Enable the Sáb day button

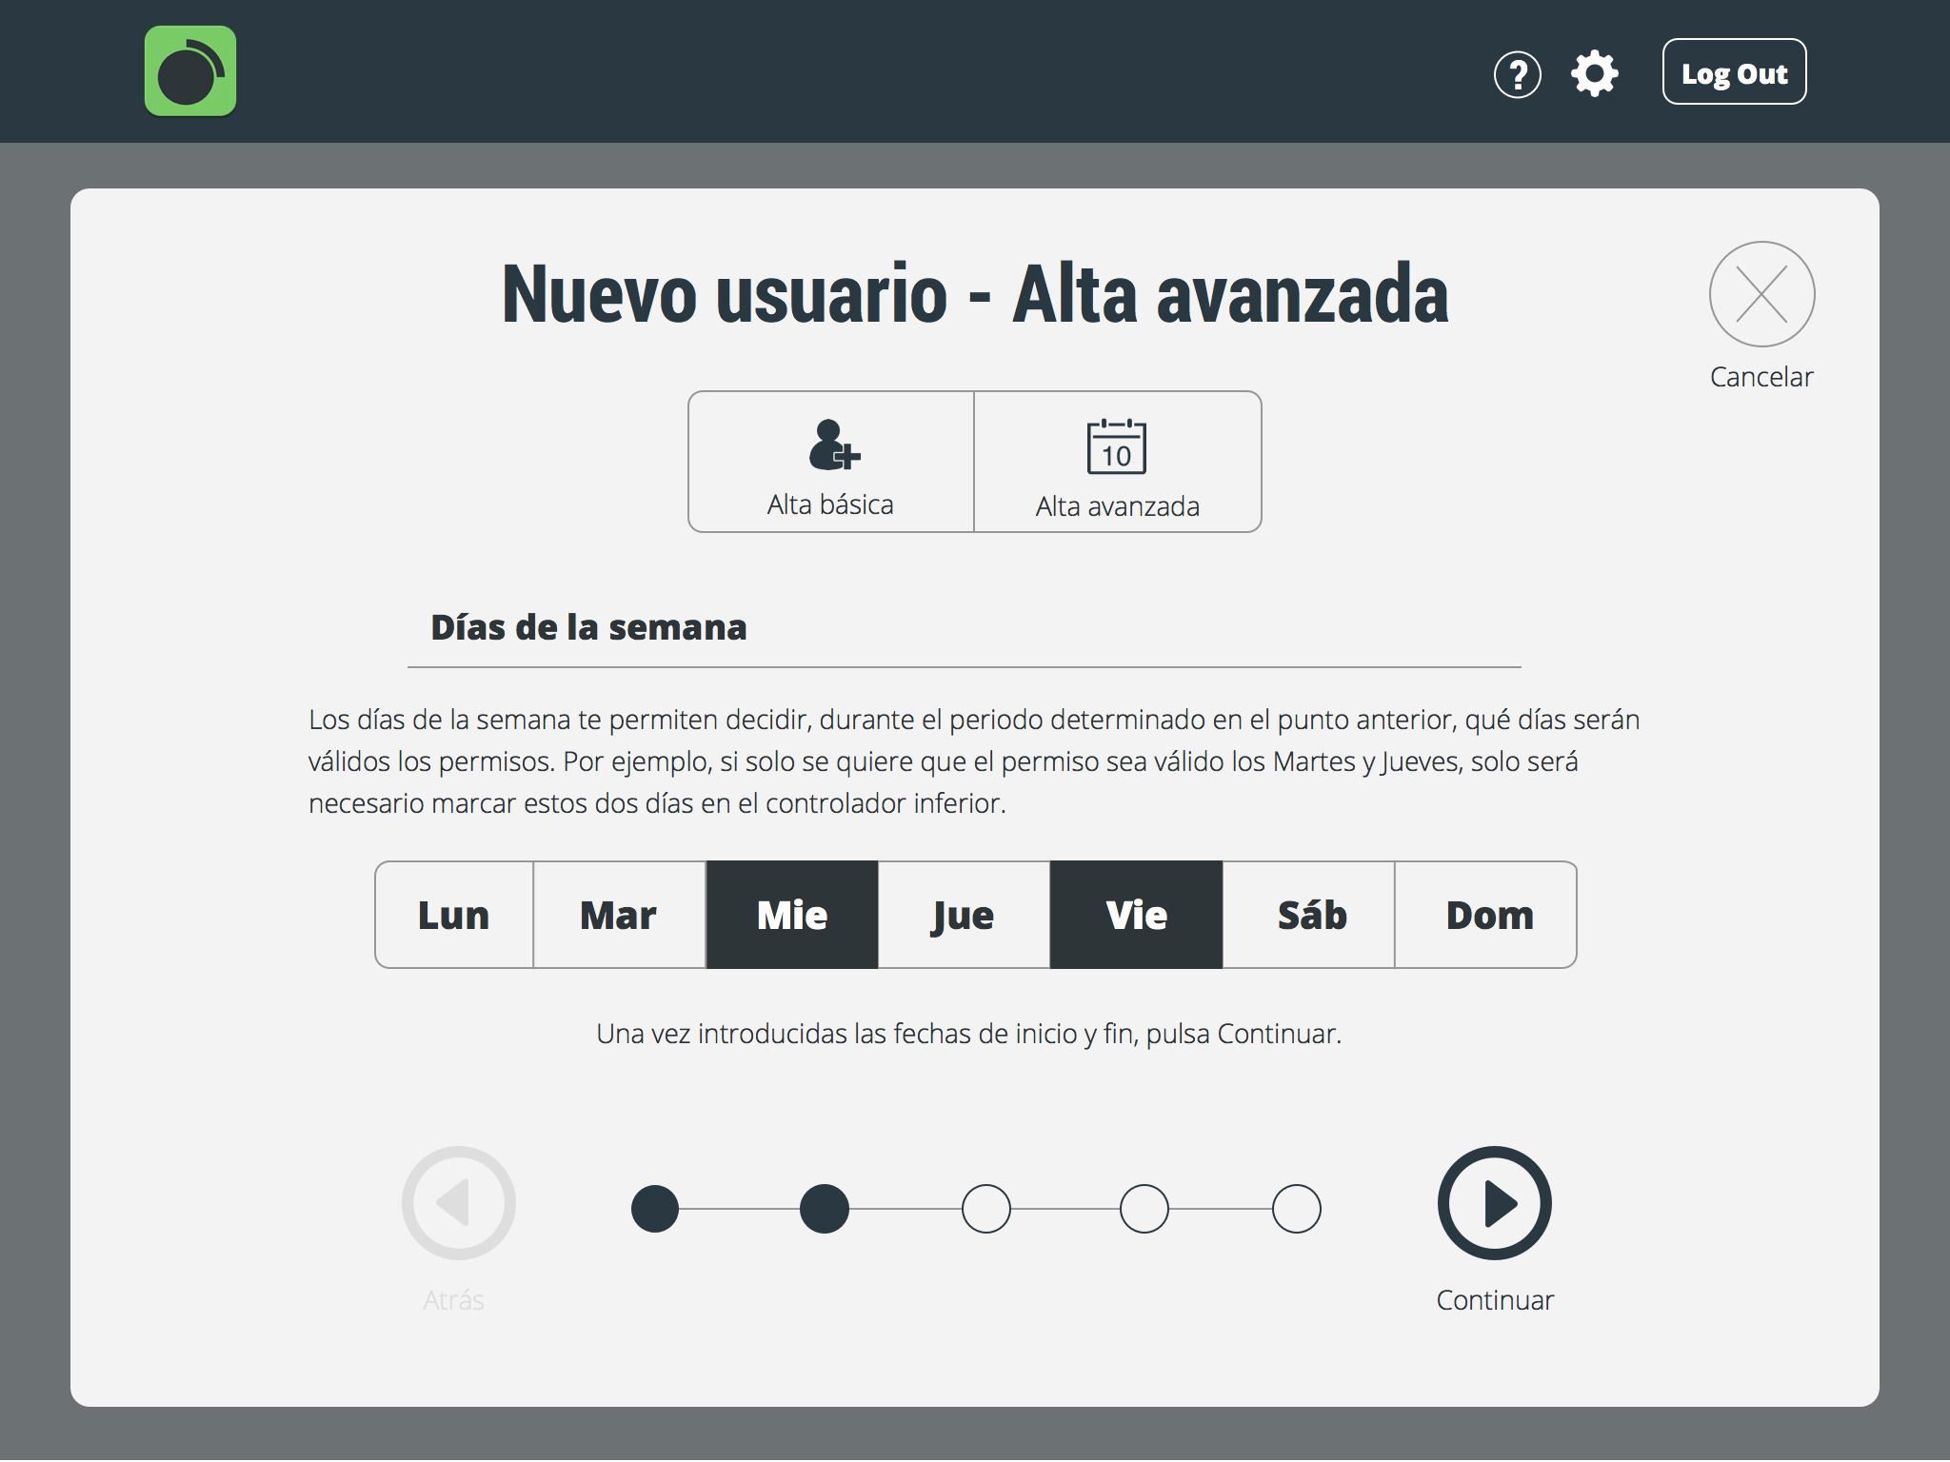(1310, 915)
